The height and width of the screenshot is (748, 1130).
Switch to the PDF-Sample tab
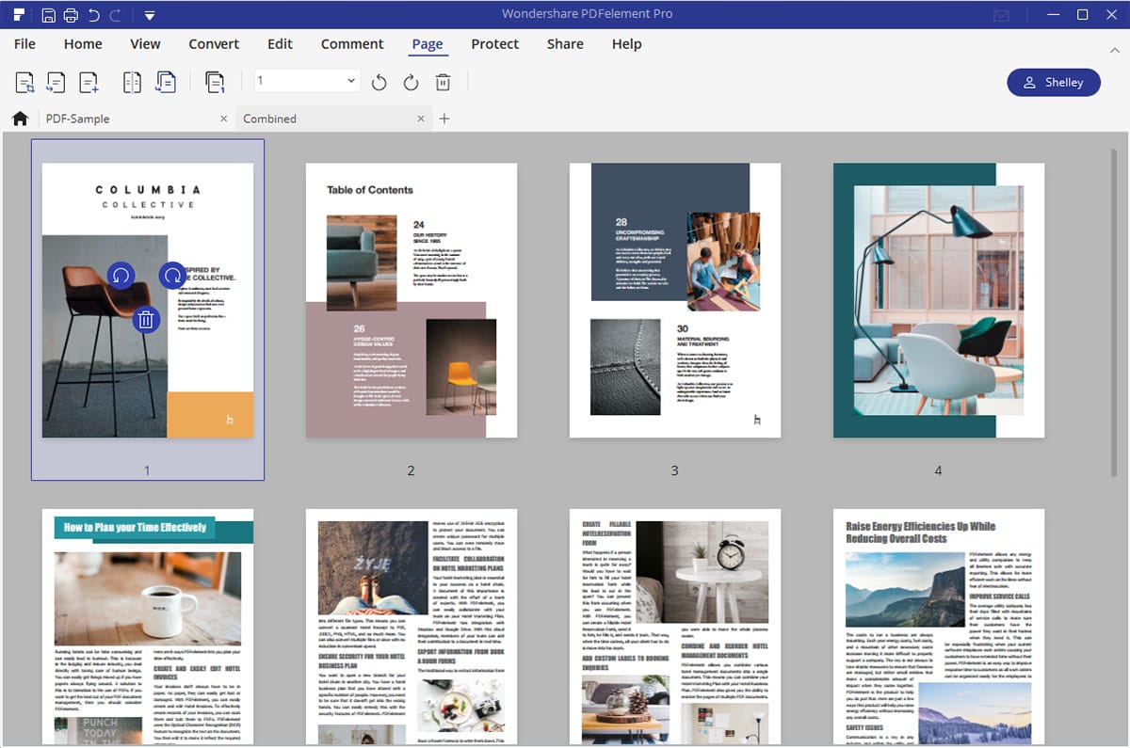(x=78, y=119)
